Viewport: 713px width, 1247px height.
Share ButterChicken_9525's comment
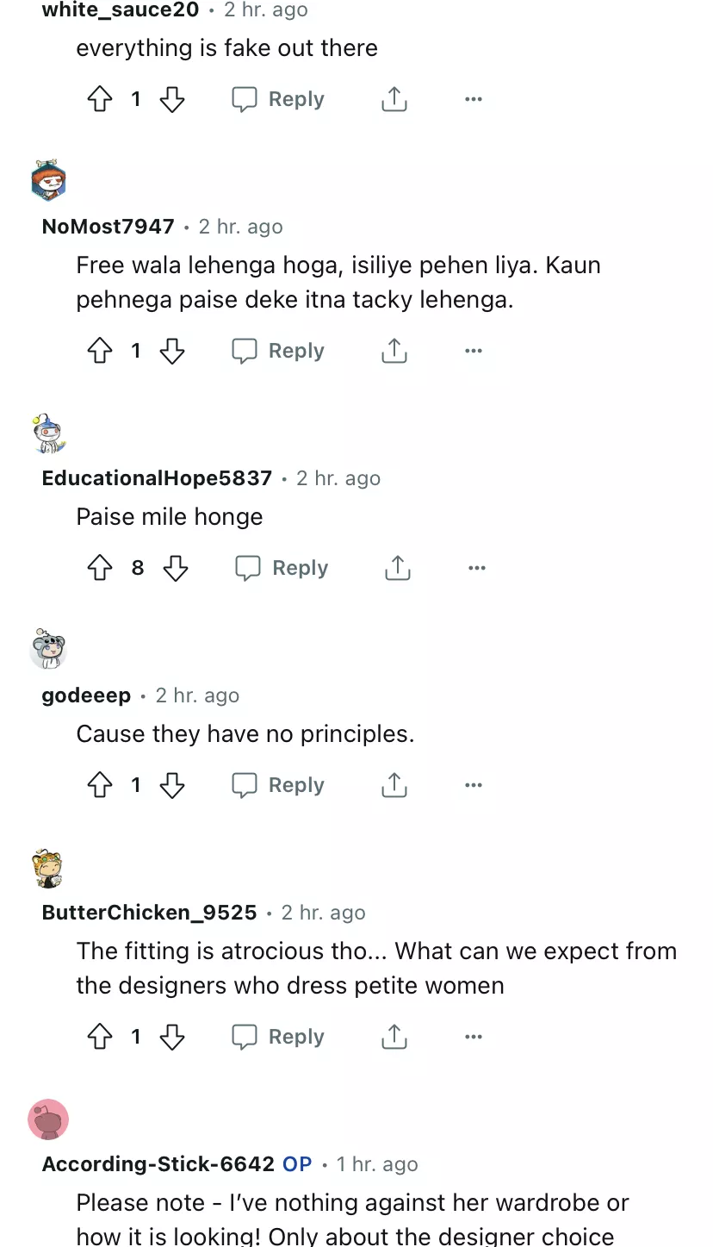394,1038
